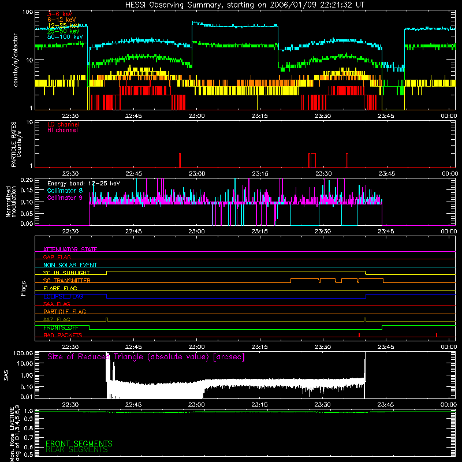Click the ECLIPSE_FLAG label

(63, 296)
